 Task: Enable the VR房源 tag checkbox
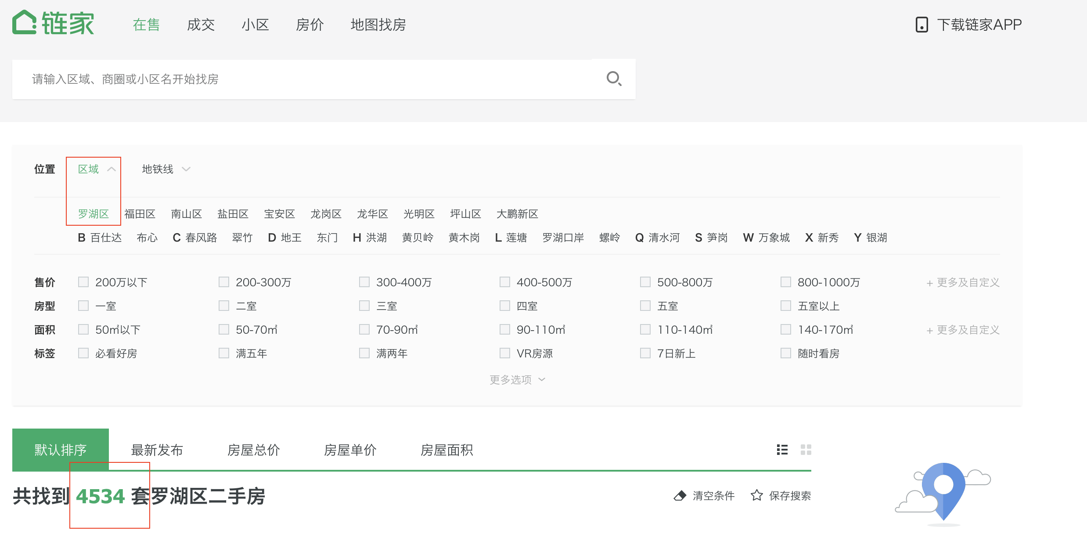point(505,353)
